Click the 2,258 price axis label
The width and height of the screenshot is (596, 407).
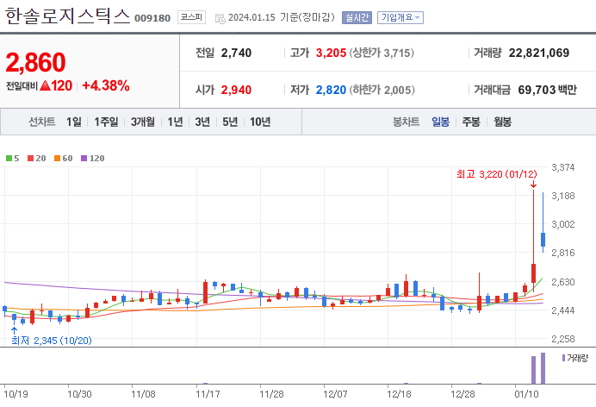[563, 339]
